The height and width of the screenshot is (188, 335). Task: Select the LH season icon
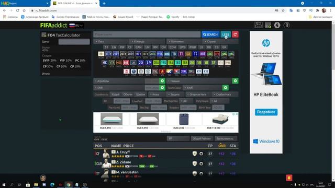pos(133,63)
